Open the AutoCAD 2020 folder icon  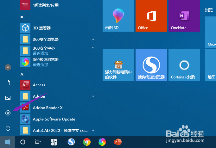[x=25, y=130]
